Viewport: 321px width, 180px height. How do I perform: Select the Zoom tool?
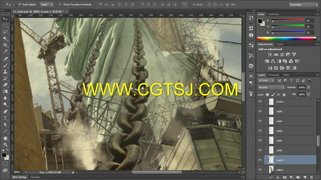click(x=5, y=145)
